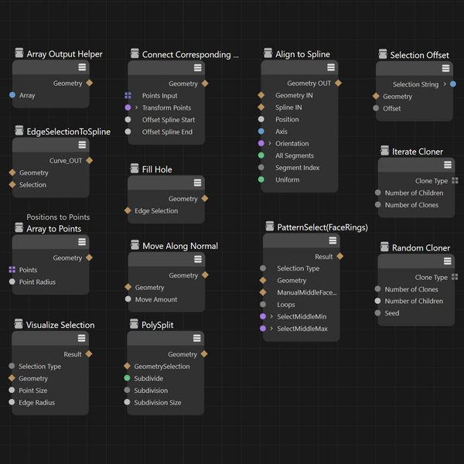Click the Array Output Helper node icon
The image size is (464, 464).
click(x=19, y=53)
